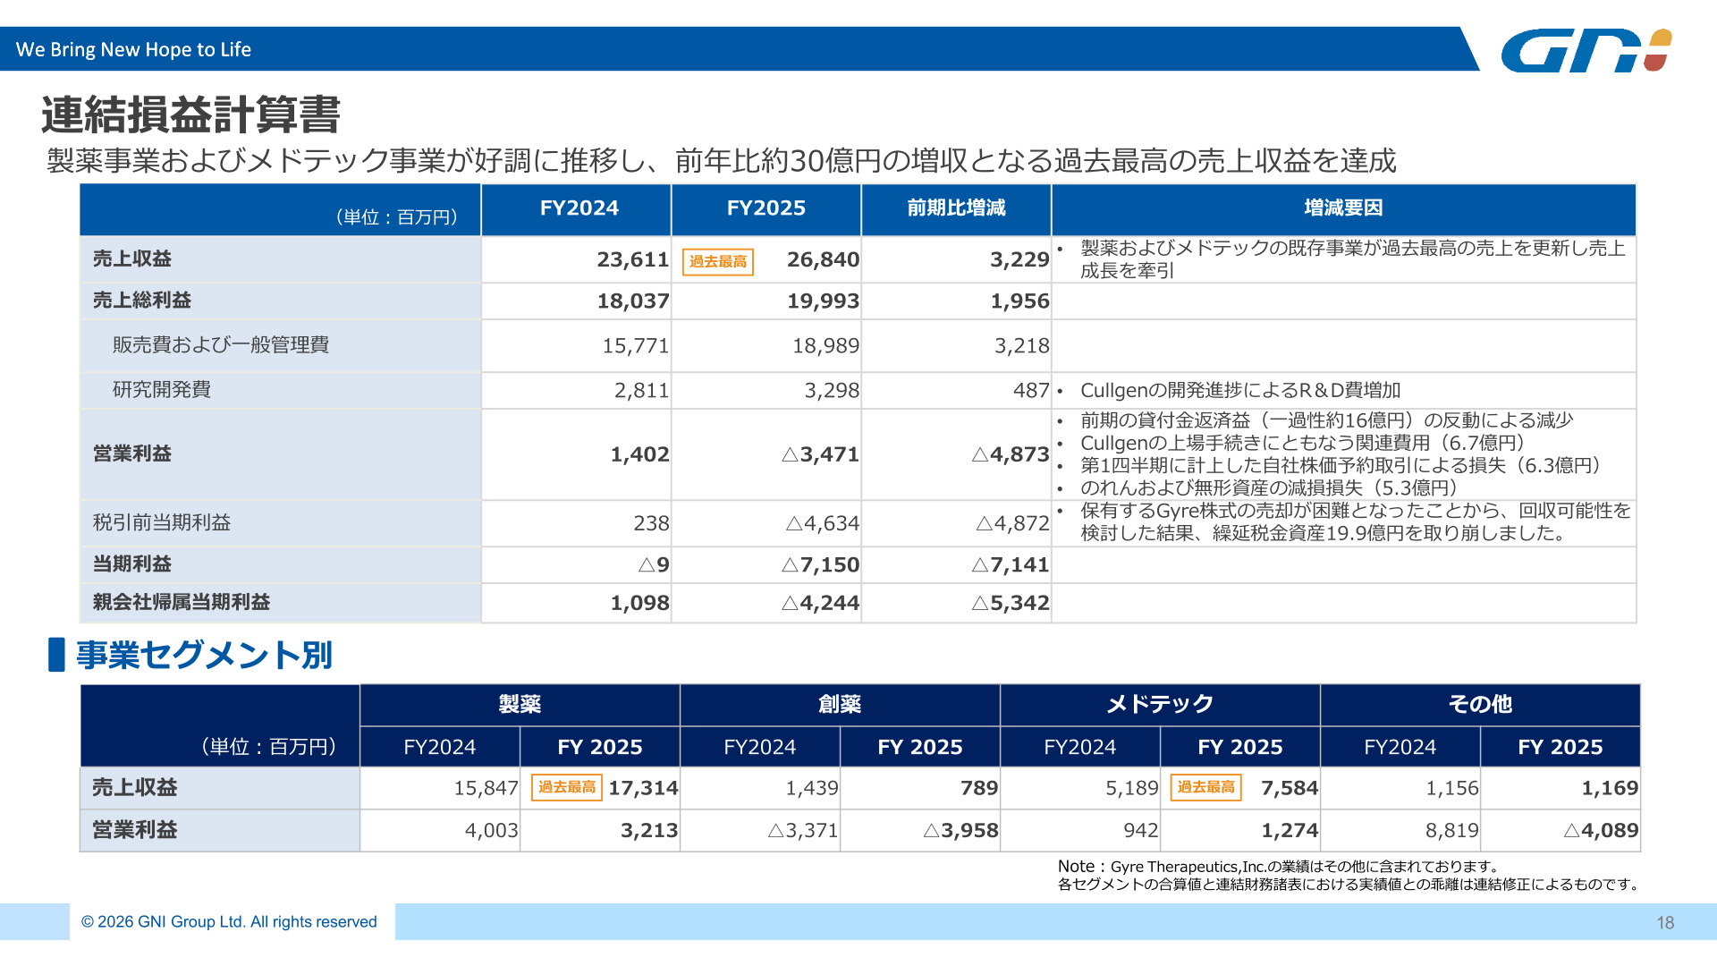This screenshot has height=966, width=1717.
Task: Click the 製薬 operating profit 3,213
Action: point(649,830)
